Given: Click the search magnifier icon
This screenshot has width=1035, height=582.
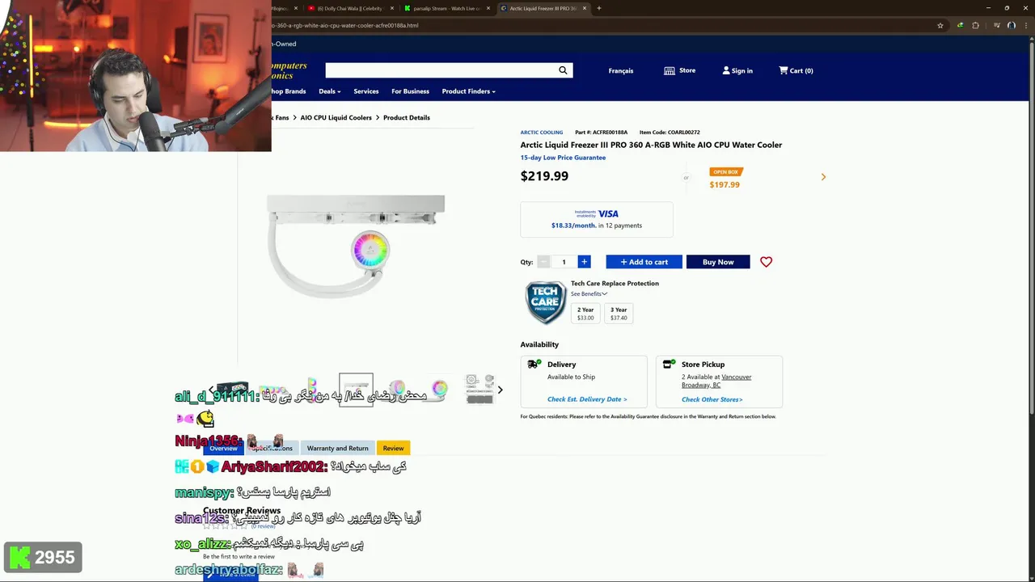Looking at the screenshot, I should [x=563, y=70].
